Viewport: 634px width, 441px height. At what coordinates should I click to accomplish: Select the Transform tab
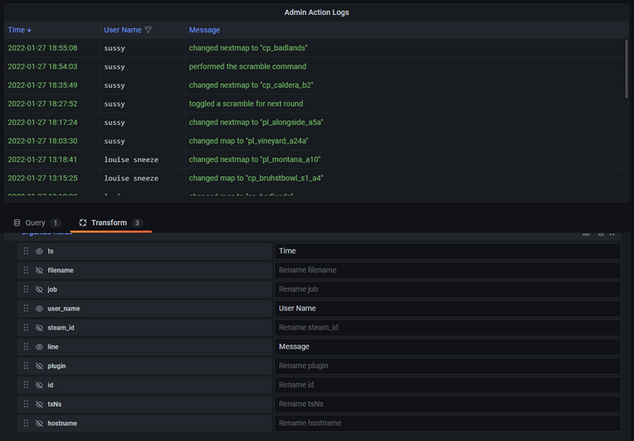point(108,224)
